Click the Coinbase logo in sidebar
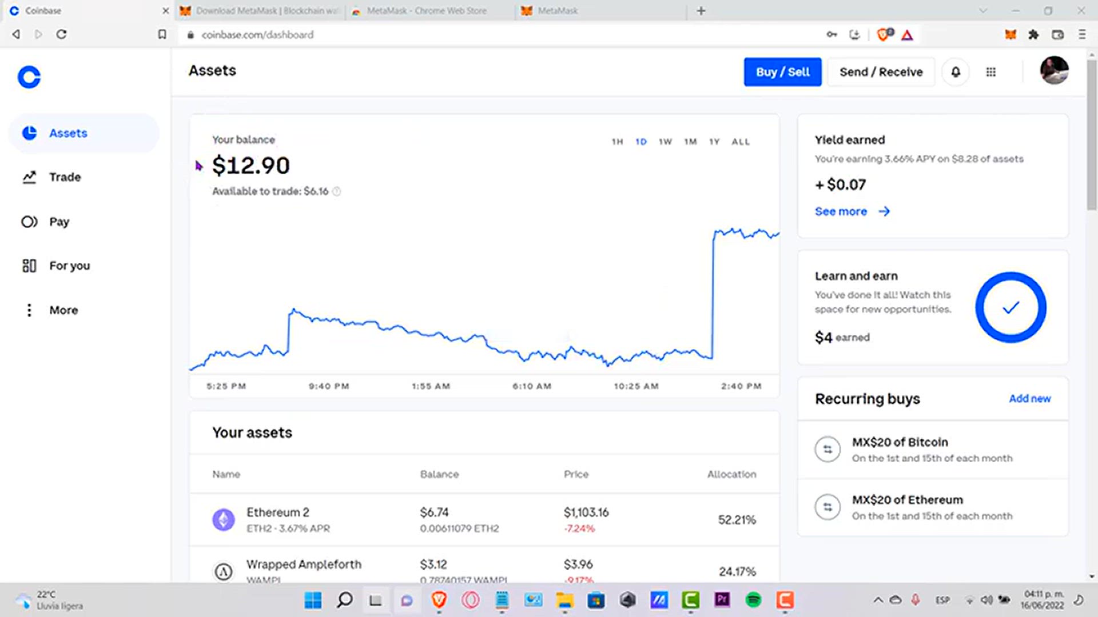Viewport: 1098px width, 617px height. (x=29, y=77)
